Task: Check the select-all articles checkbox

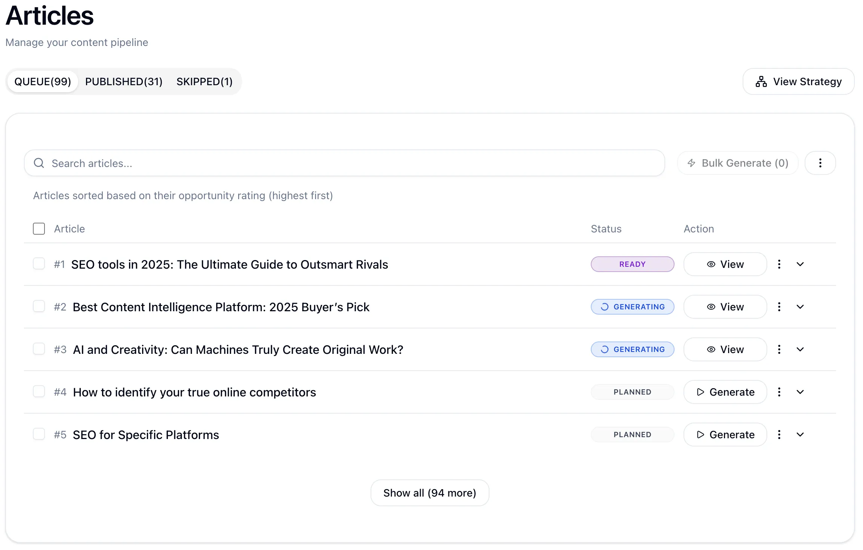Action: tap(39, 228)
